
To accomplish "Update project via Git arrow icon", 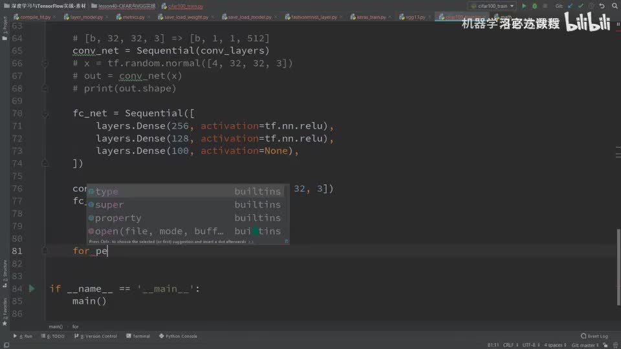I will [x=571, y=6].
